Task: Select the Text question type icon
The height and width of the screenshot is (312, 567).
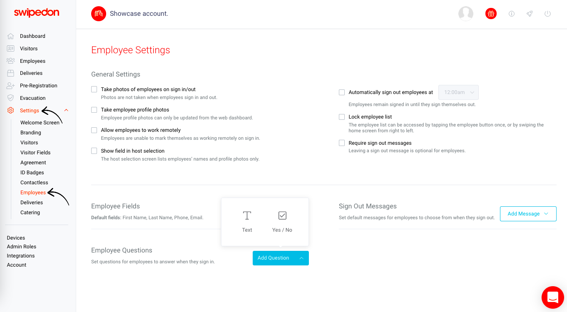Action: point(247,215)
